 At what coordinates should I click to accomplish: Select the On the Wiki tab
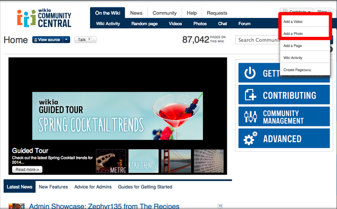pyautogui.click(x=107, y=13)
